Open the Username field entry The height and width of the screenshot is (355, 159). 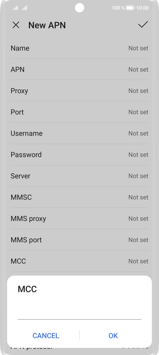79,133
